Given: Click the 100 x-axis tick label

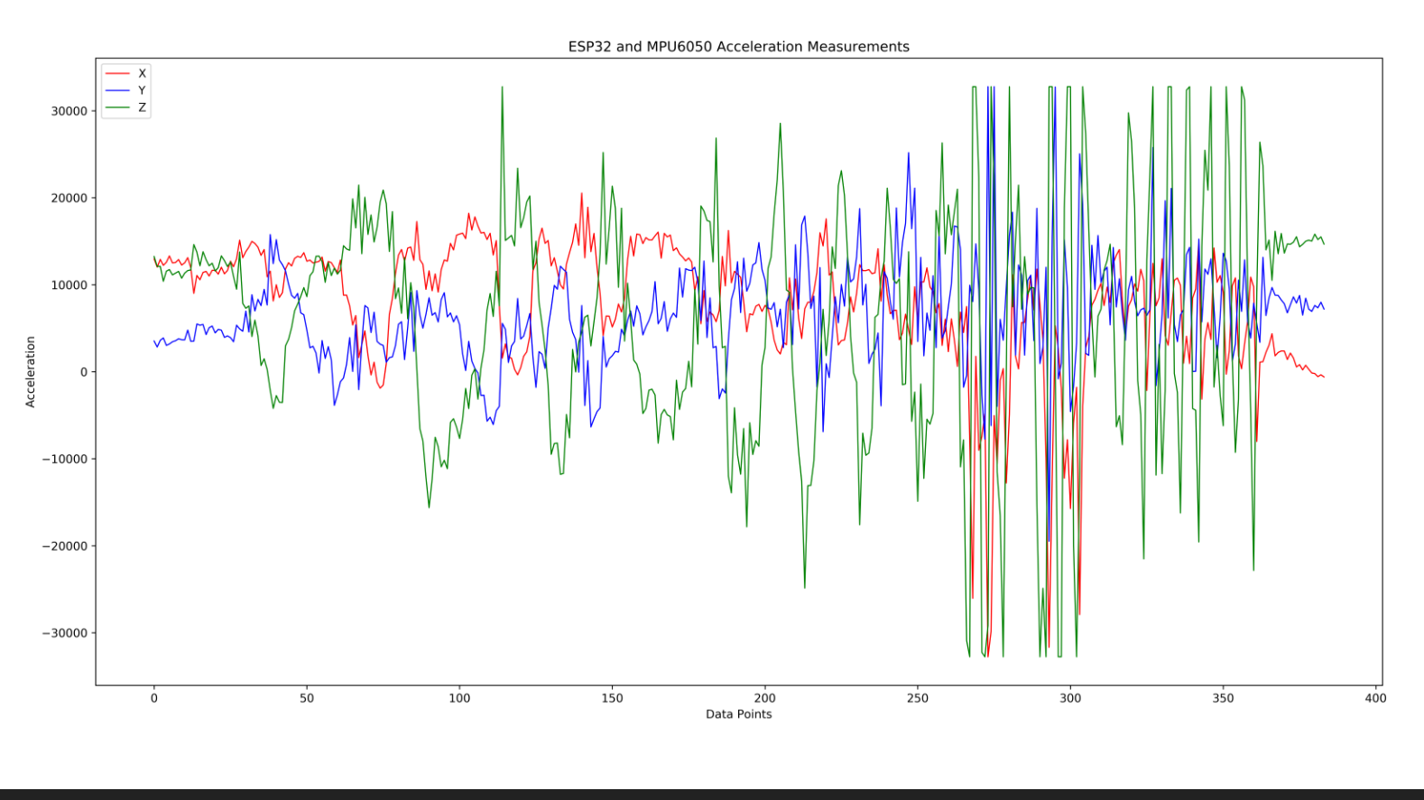Looking at the screenshot, I should [x=459, y=698].
